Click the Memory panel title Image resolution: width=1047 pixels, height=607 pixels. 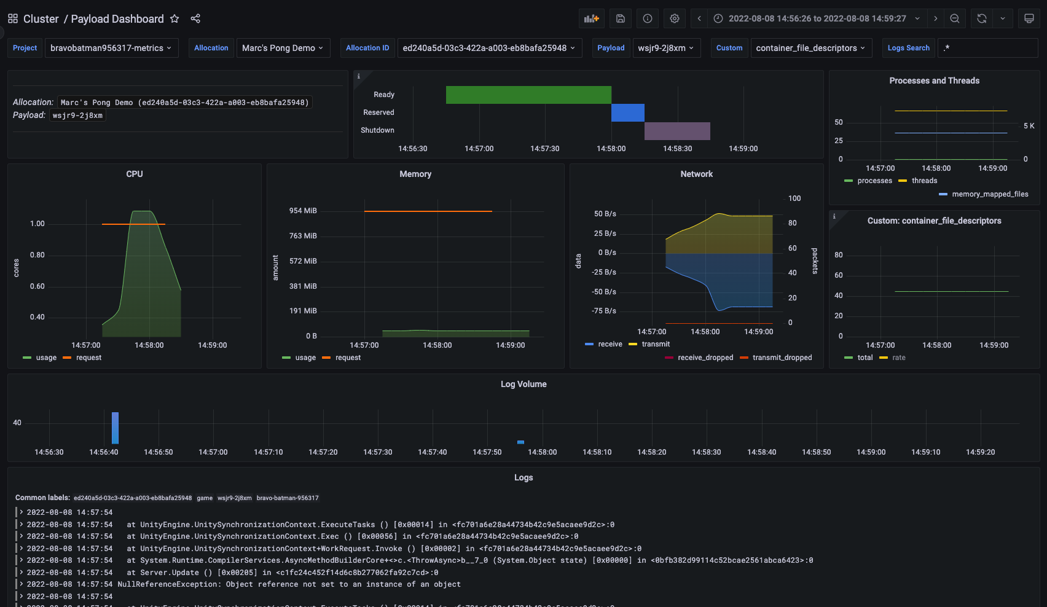tap(415, 174)
